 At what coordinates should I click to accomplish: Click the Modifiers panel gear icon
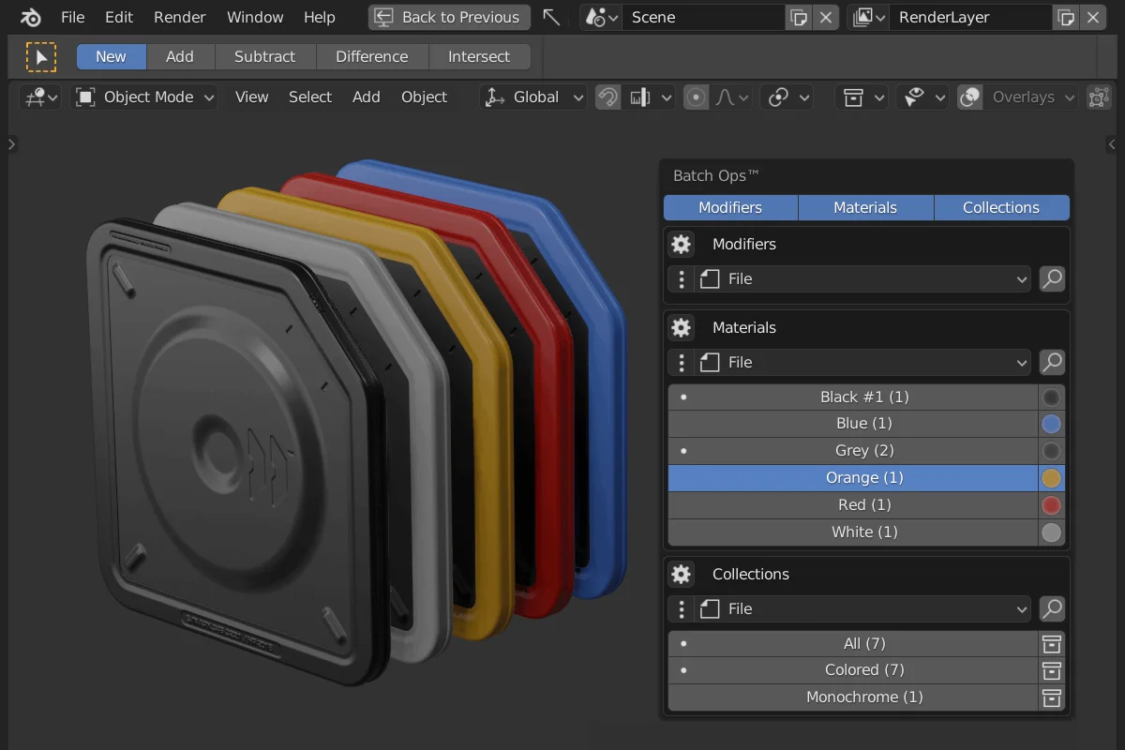click(681, 244)
